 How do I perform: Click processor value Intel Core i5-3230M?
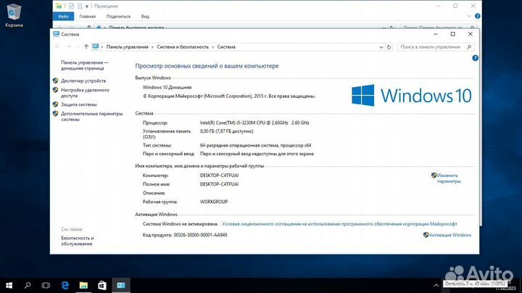(254, 123)
